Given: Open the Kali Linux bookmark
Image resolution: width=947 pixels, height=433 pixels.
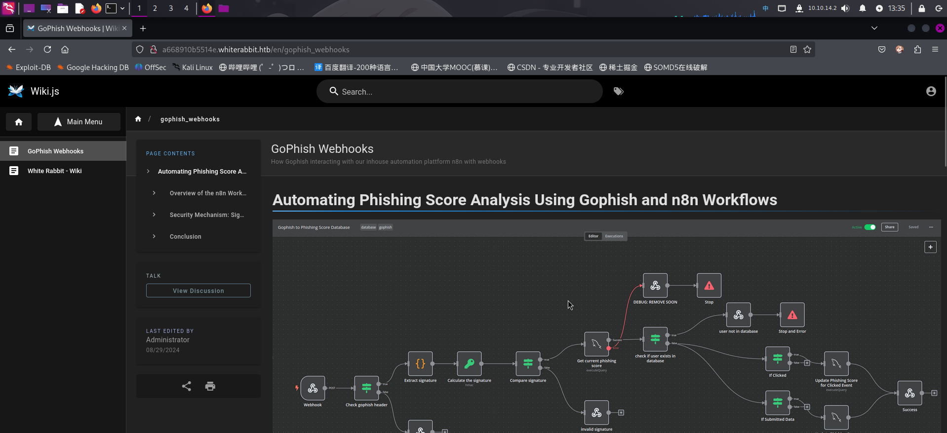Looking at the screenshot, I should (x=193, y=68).
